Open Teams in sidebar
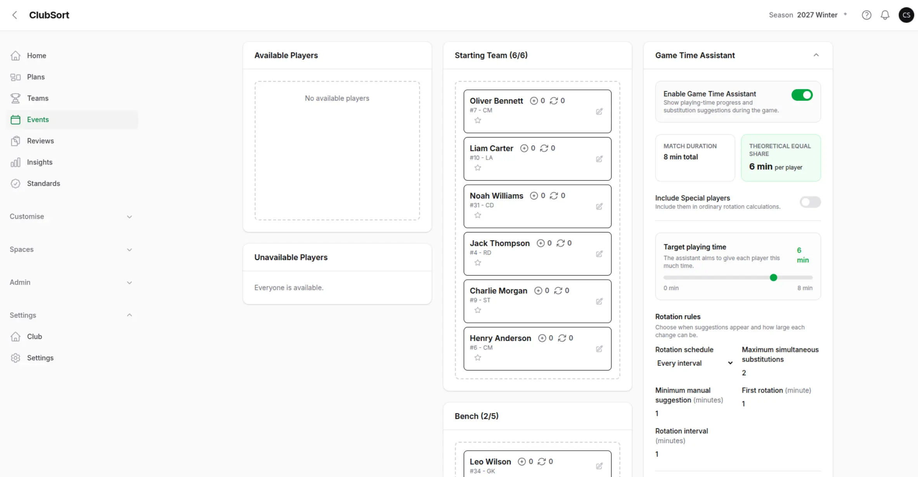The image size is (918, 477). (x=72, y=98)
